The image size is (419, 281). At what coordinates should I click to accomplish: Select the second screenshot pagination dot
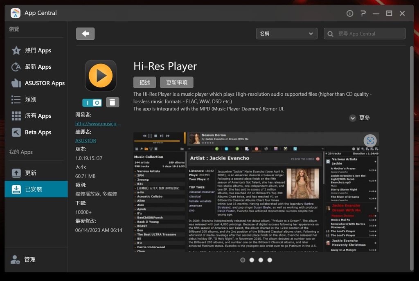point(252,260)
